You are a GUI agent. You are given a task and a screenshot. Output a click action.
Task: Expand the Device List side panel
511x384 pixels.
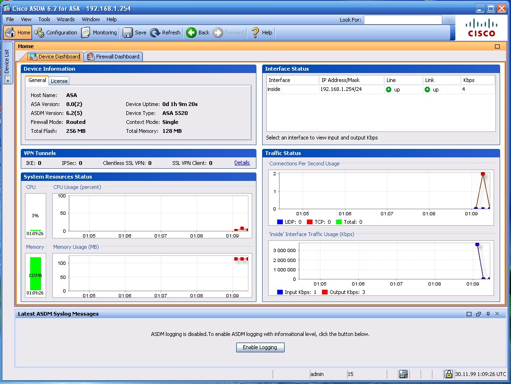pos(7,62)
